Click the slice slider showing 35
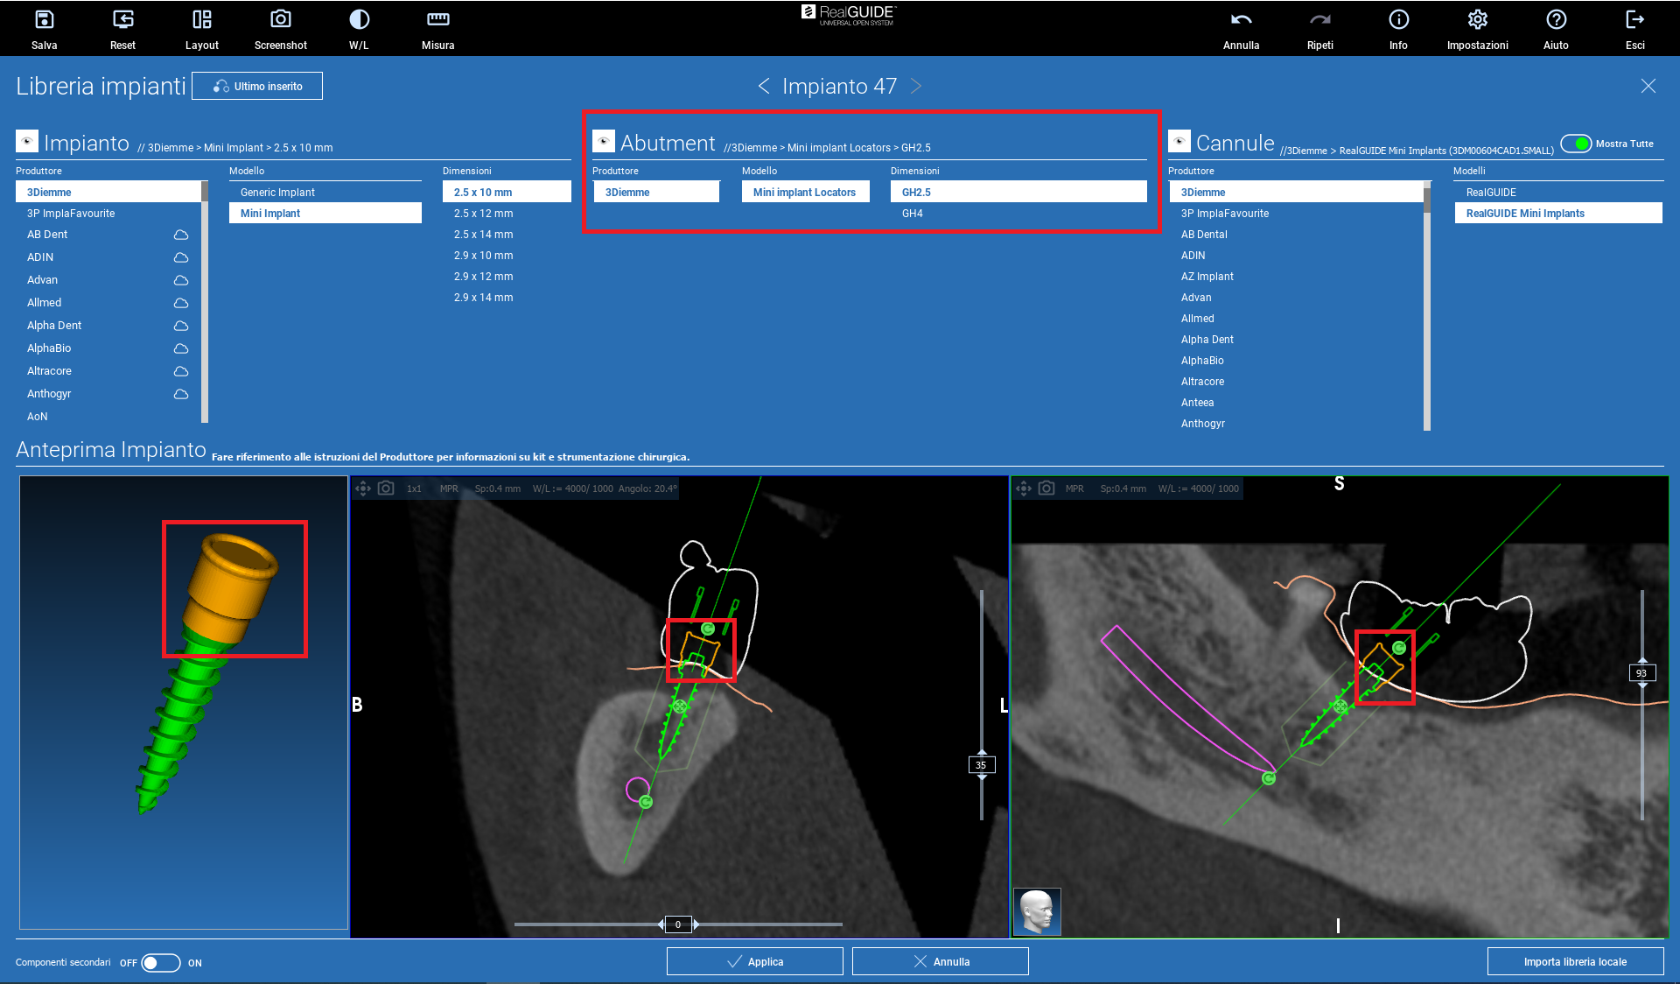Image resolution: width=1680 pixels, height=984 pixels. tap(981, 765)
